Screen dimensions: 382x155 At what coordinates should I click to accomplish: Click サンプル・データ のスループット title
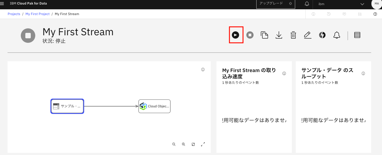327,73
